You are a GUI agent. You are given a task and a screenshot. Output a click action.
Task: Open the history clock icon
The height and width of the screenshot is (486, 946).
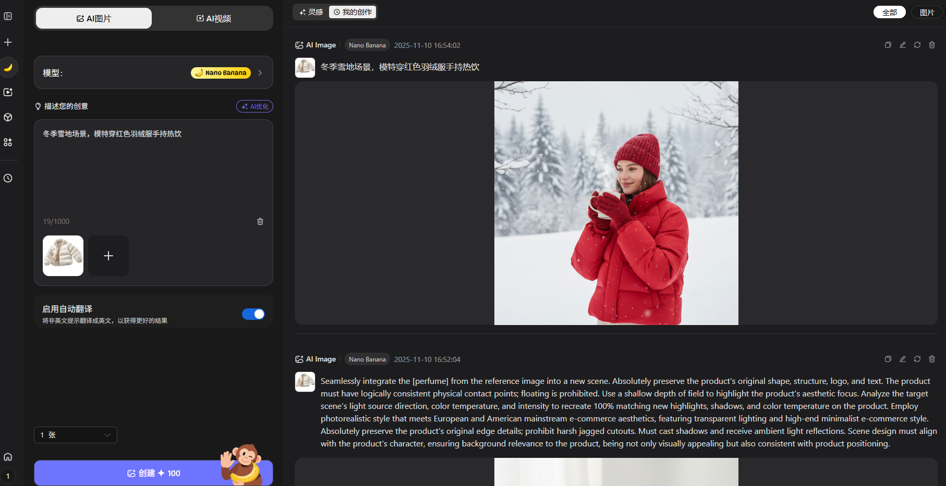click(8, 178)
